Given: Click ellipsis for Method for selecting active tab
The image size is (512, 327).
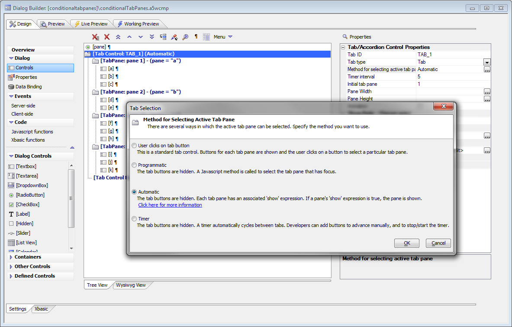Looking at the screenshot, I should [487, 70].
